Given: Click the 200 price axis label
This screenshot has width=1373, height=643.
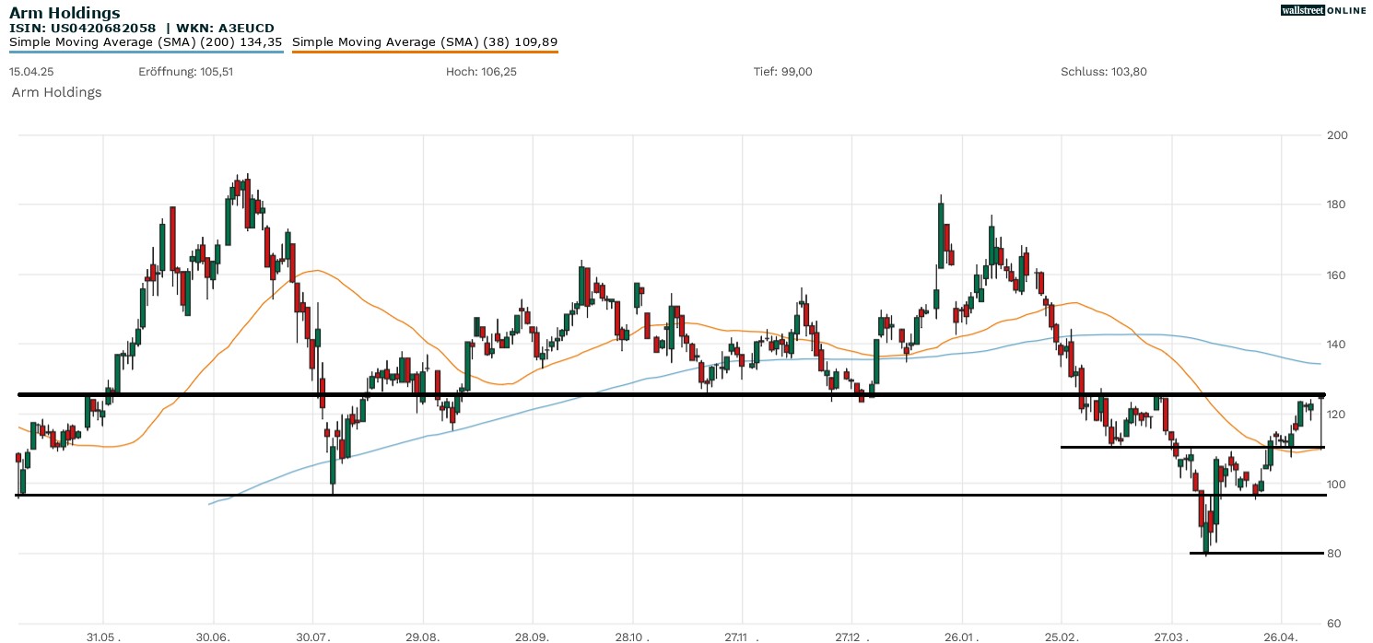Looking at the screenshot, I should click(x=1336, y=135).
